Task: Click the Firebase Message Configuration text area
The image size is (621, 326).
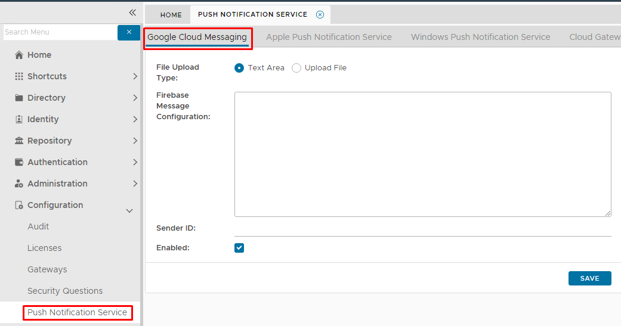Action: (422, 154)
